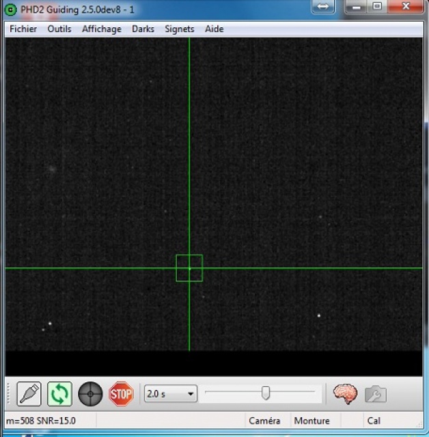This screenshot has height=437, width=429.
Task: Open the Affichage menu
Action: point(102,29)
